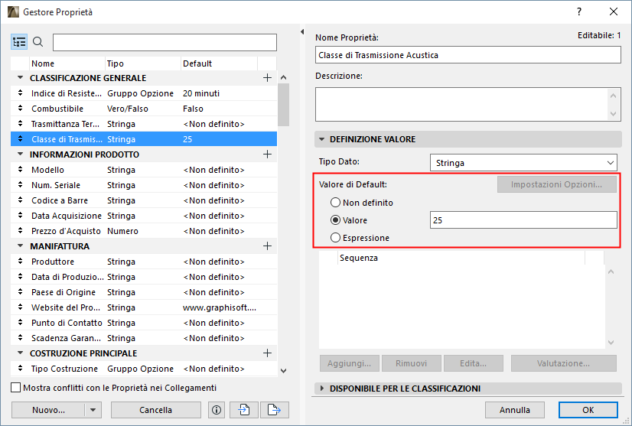Collapse left panel with arrow icon
The height and width of the screenshot is (426, 632).
(x=302, y=31)
